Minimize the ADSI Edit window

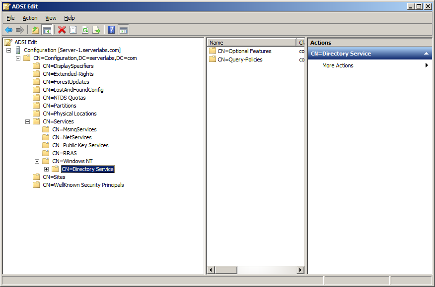pyautogui.click(x=412, y=6)
